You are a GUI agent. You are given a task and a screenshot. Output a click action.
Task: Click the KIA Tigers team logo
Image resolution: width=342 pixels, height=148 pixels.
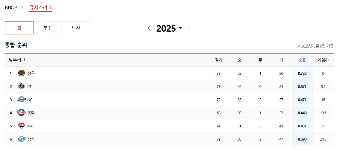click(22, 126)
